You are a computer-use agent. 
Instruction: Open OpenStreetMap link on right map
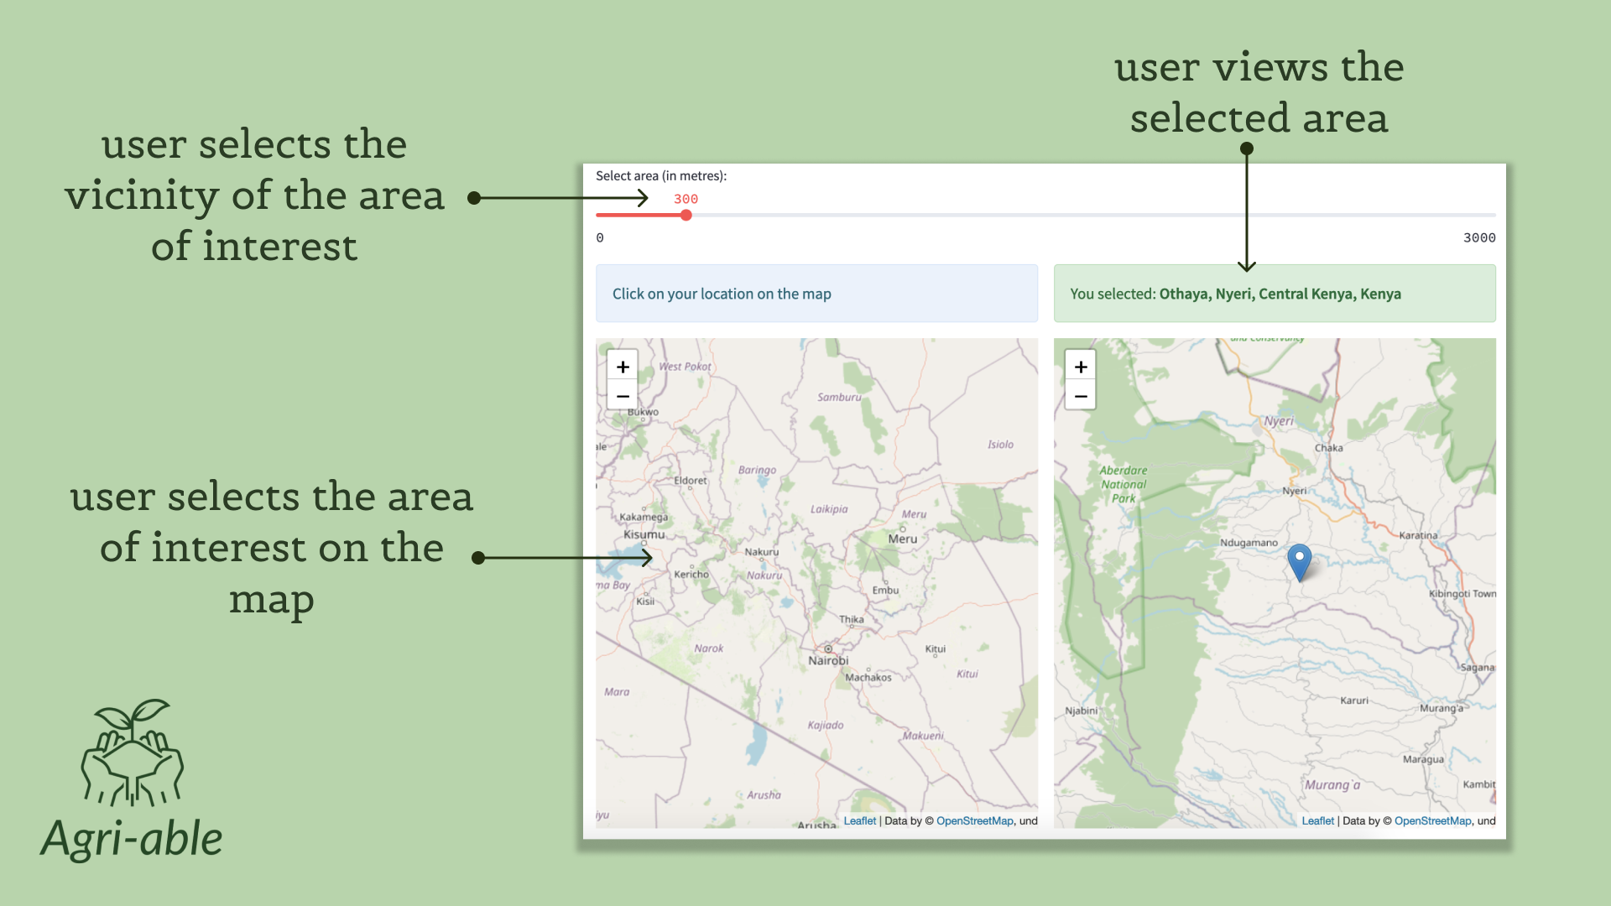1432,821
